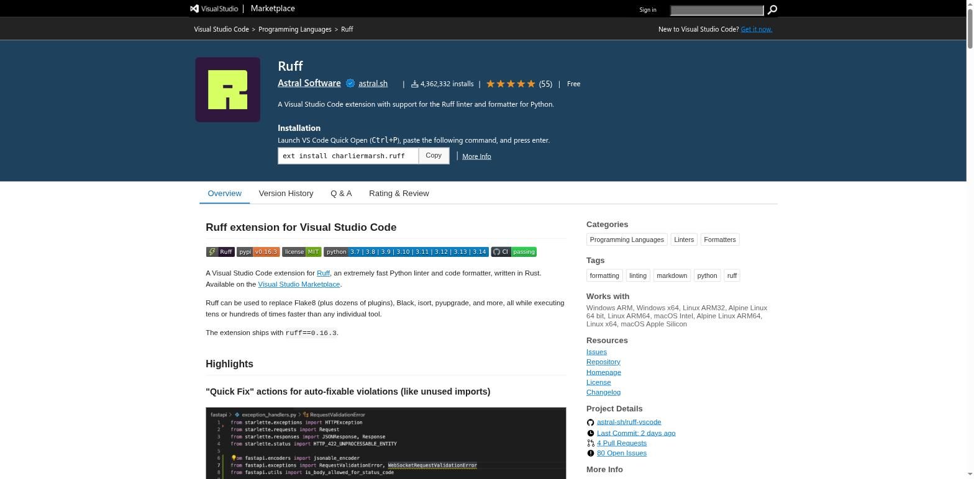
Task: Select the Linters category
Action: (684, 239)
